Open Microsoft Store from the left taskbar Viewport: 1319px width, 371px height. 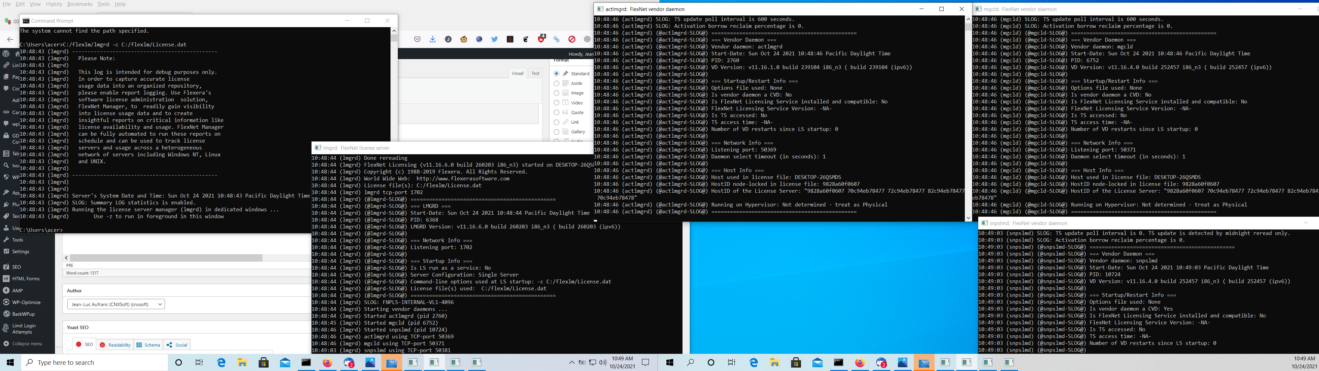point(264,362)
